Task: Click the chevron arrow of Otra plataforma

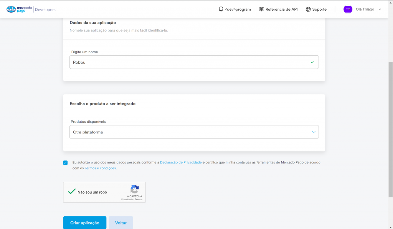Action: [x=314, y=132]
